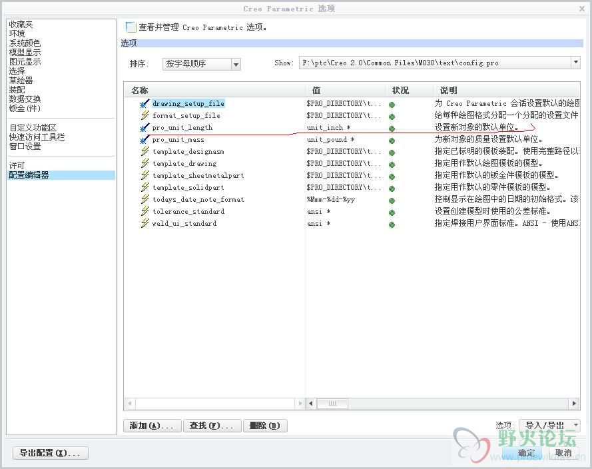Click green status dot for format_setup_file
This screenshot has width=592, height=469.
[x=392, y=117]
